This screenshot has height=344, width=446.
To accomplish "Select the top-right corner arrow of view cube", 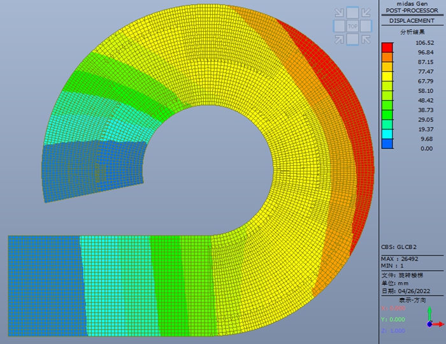I will 366,13.
